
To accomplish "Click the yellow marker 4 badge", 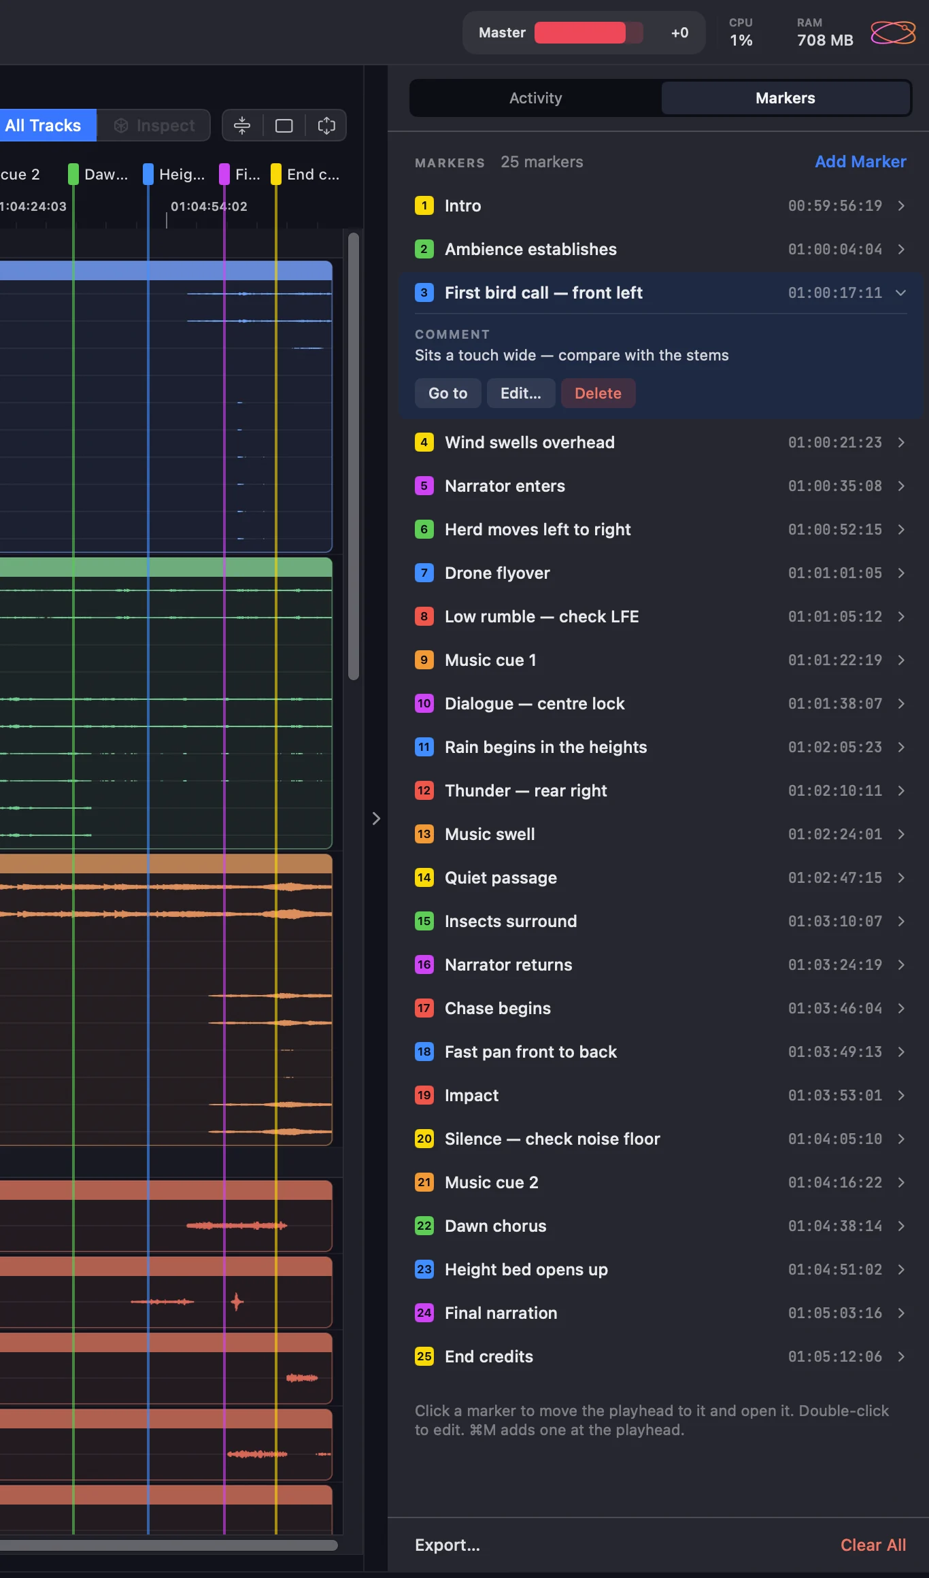I will coord(424,442).
